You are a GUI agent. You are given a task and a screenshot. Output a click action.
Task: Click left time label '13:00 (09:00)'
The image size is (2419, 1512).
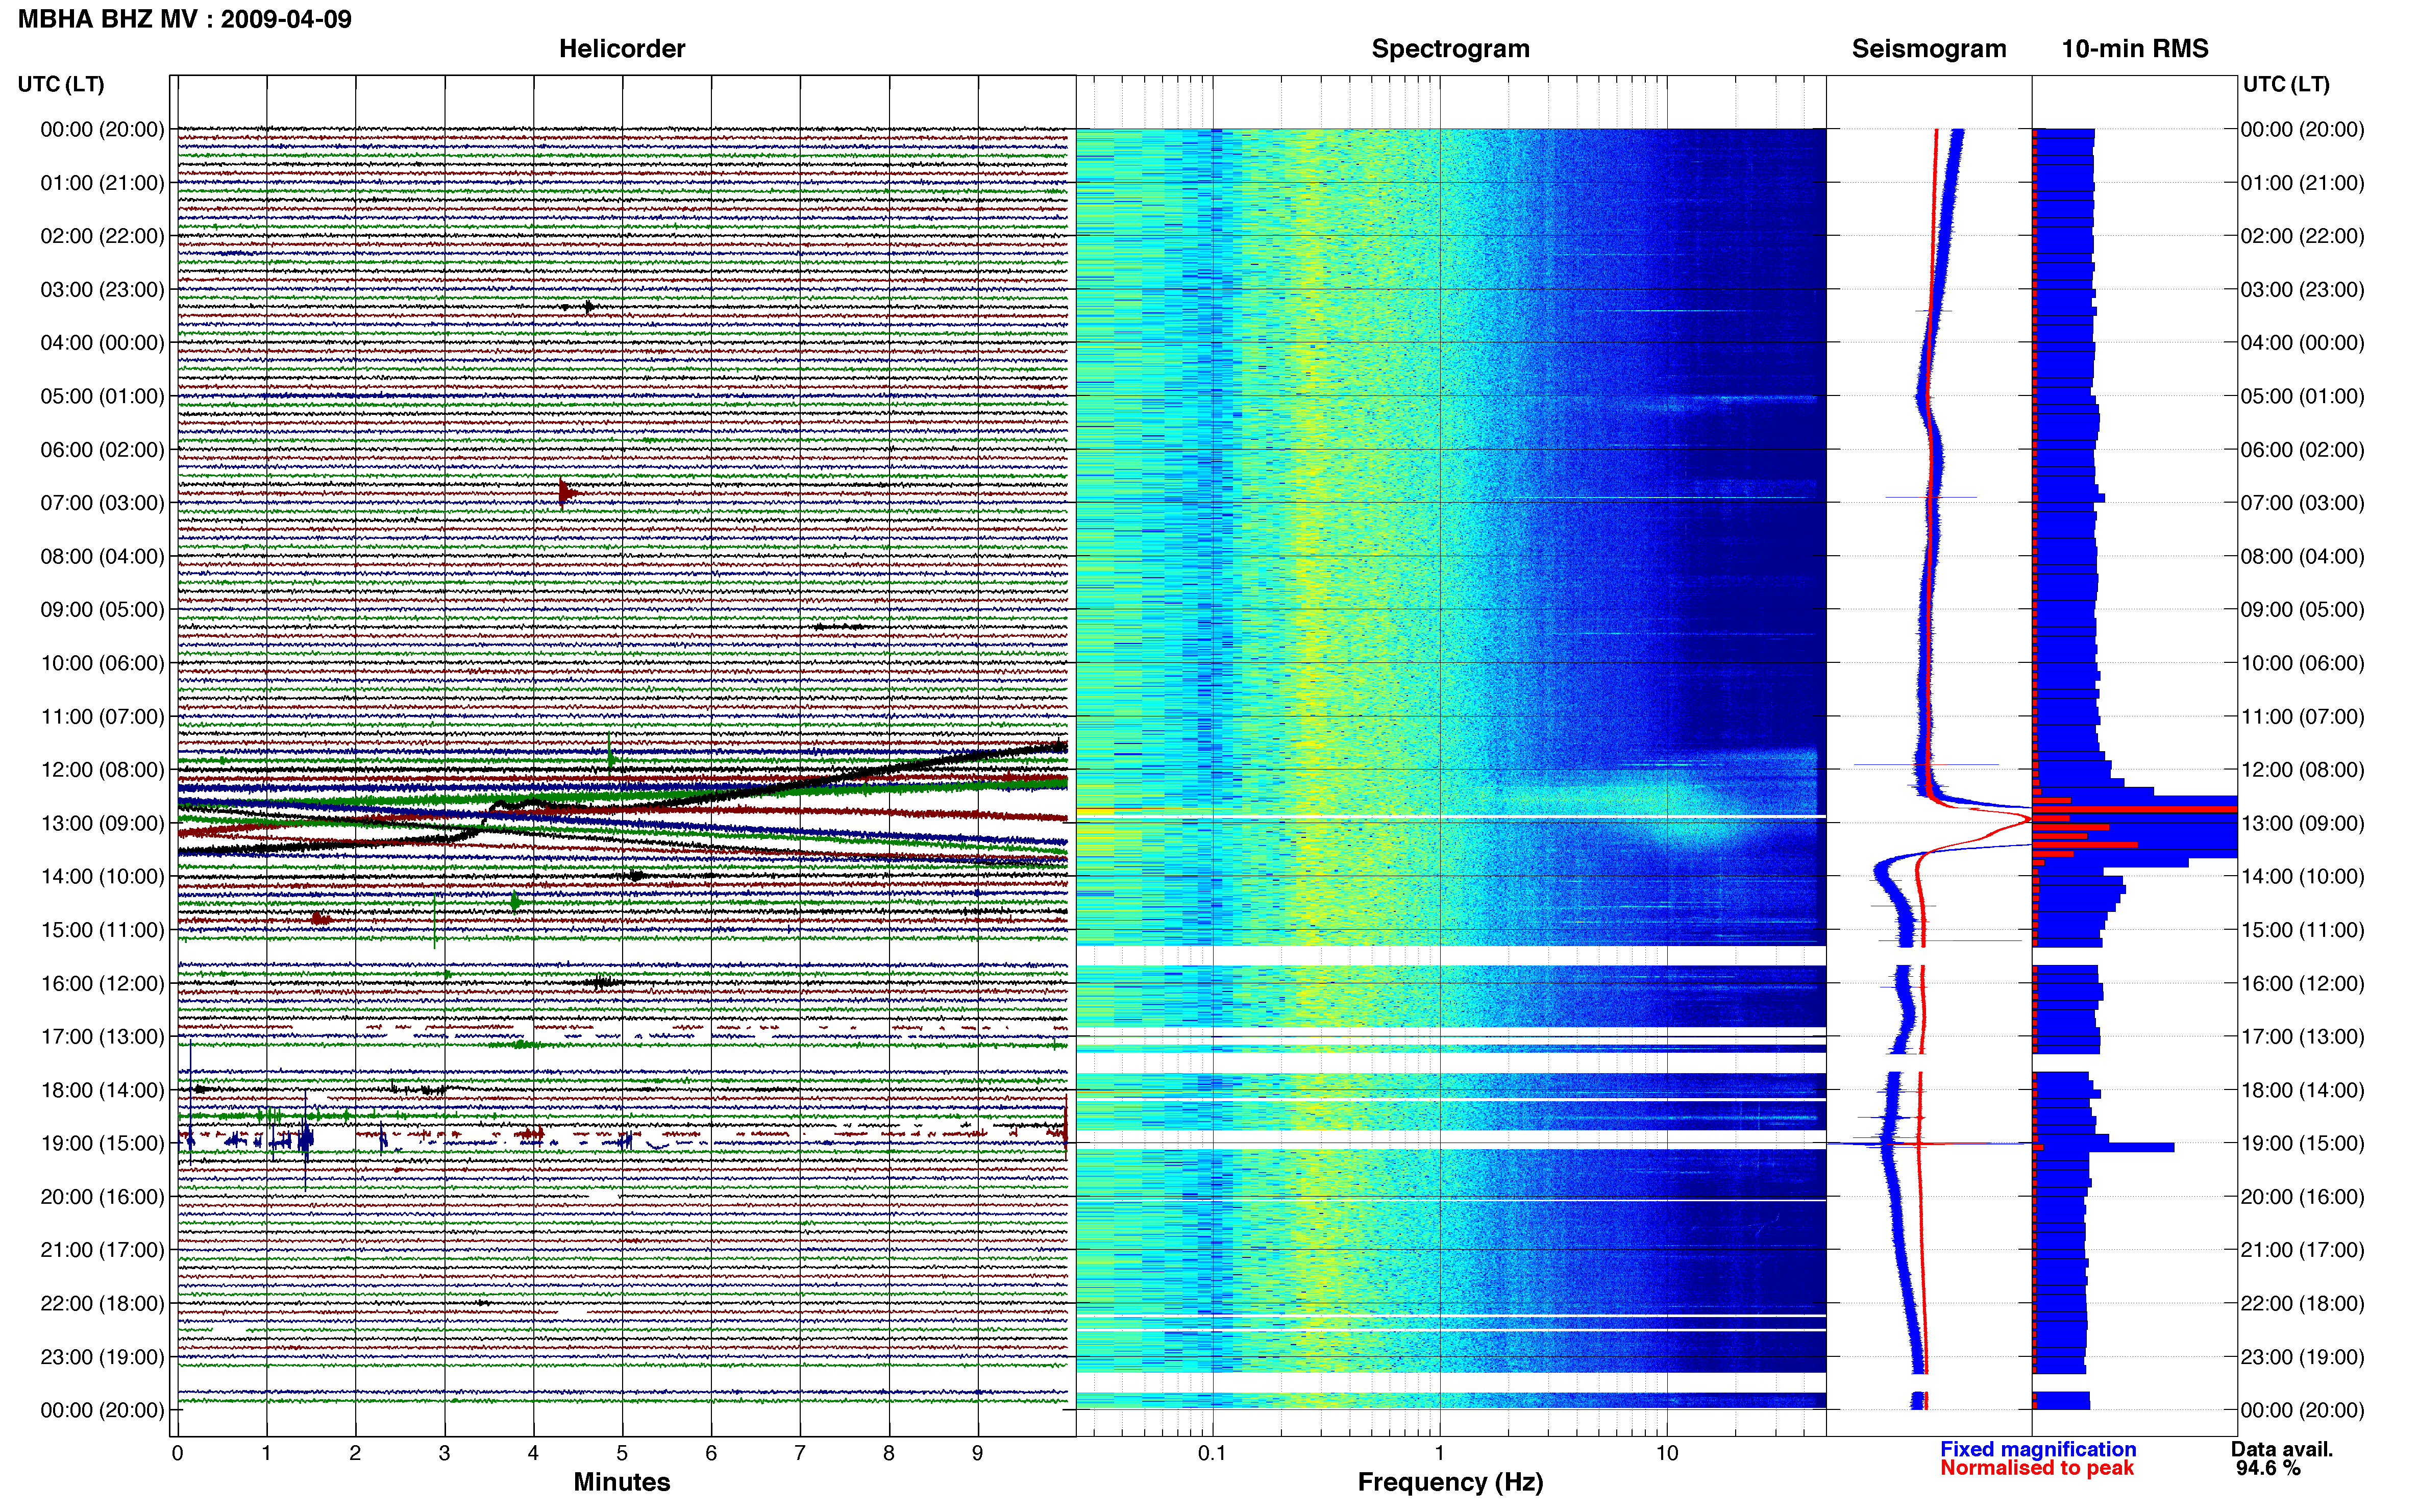102,823
